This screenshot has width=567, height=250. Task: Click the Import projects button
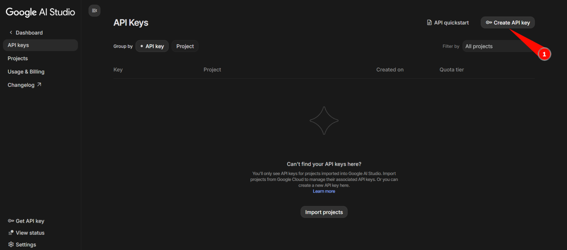[324, 212]
